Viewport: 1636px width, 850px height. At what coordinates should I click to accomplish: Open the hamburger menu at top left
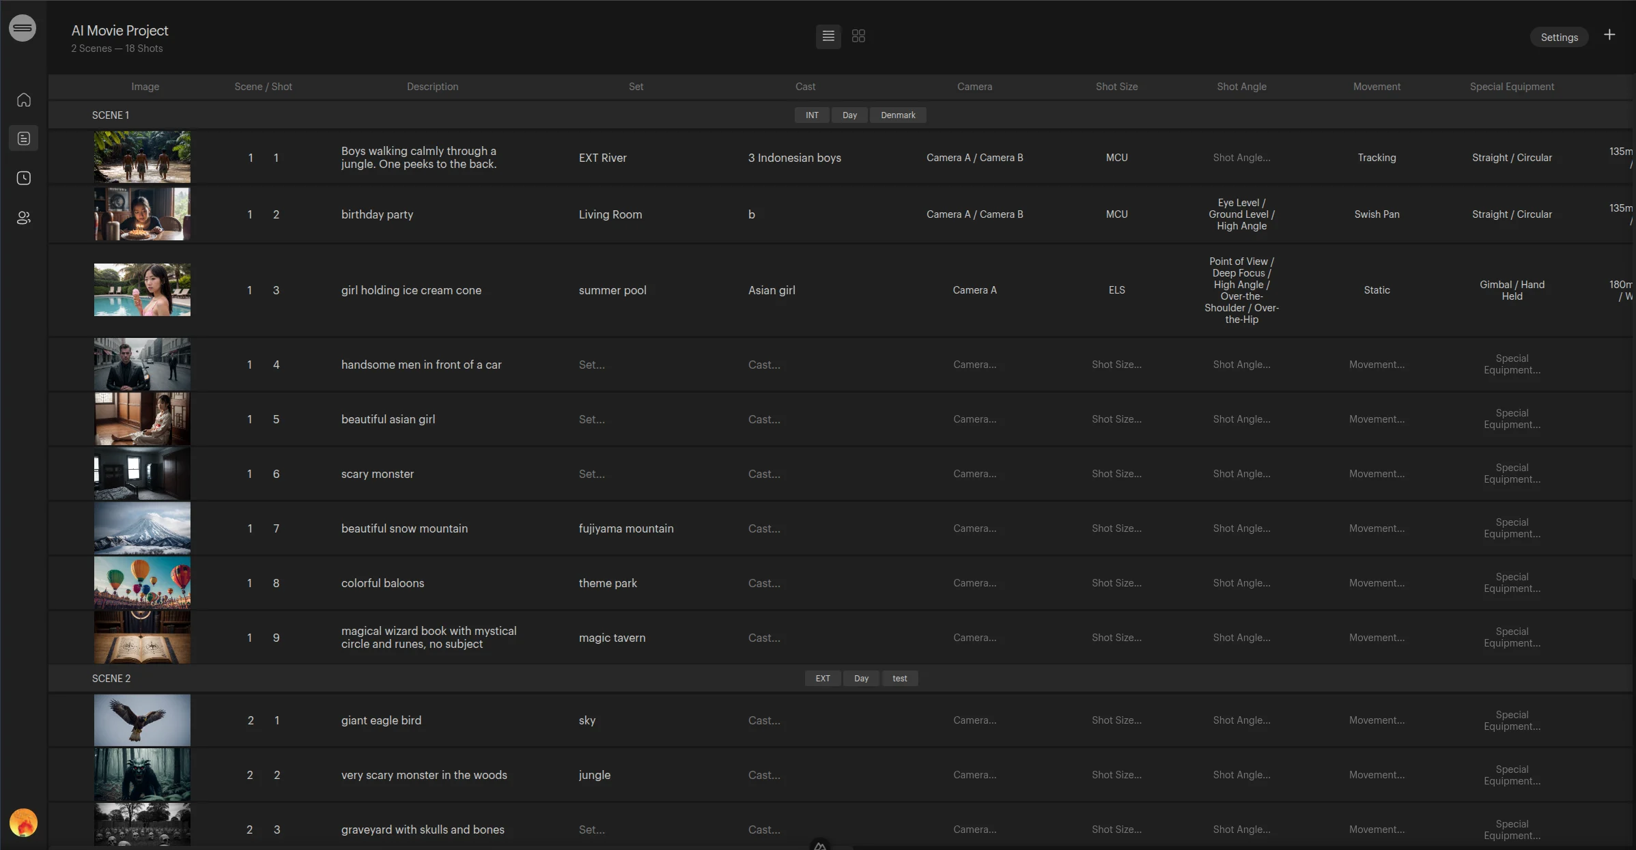coord(23,28)
